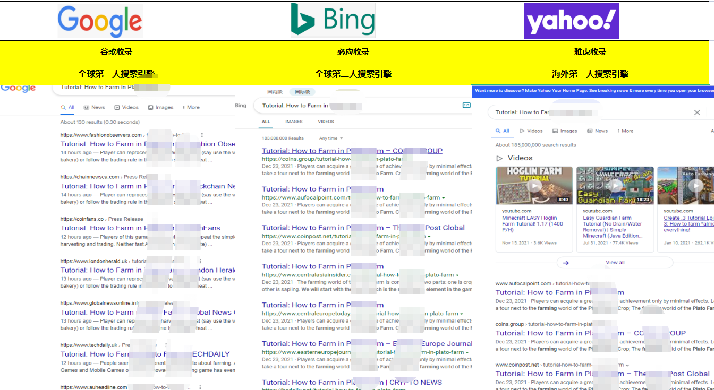Switch to the News tab in Google

click(x=95, y=107)
